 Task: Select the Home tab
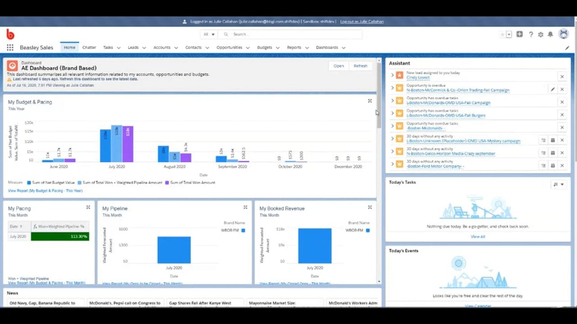tap(69, 47)
